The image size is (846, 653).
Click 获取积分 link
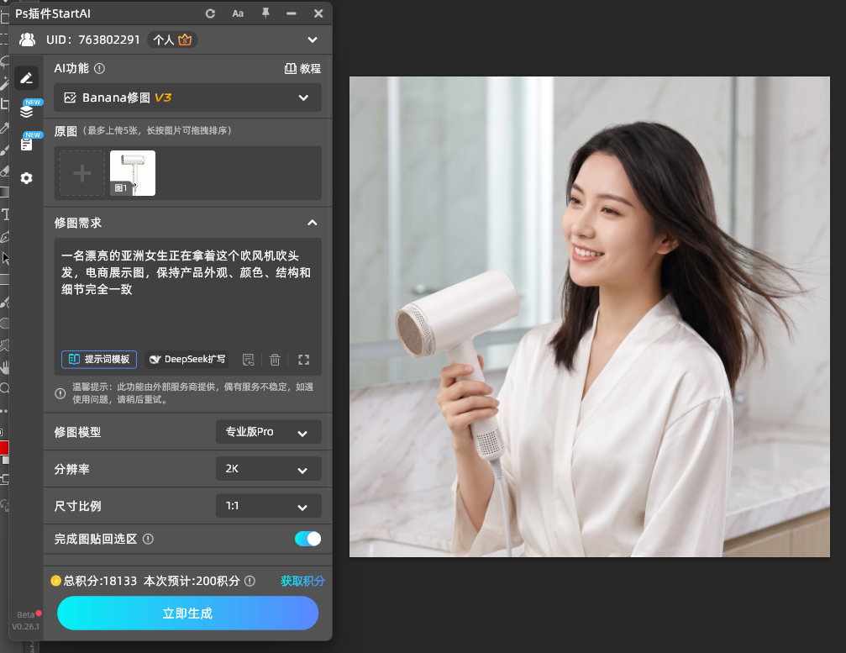pyautogui.click(x=302, y=581)
